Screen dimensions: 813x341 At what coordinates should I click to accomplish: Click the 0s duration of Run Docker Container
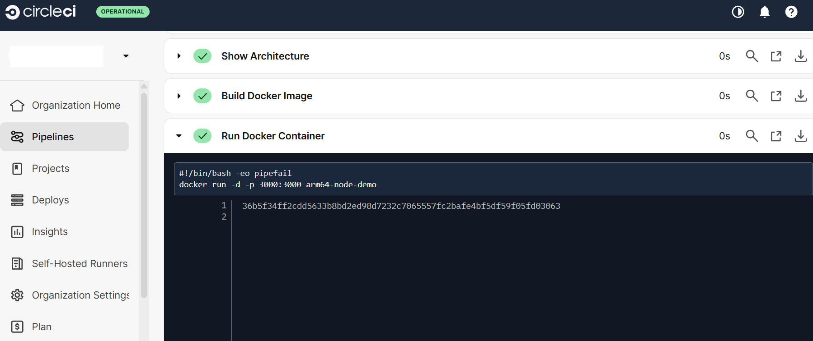(724, 136)
